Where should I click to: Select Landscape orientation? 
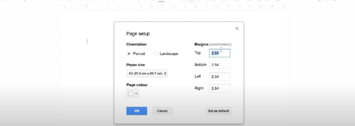click(156, 54)
